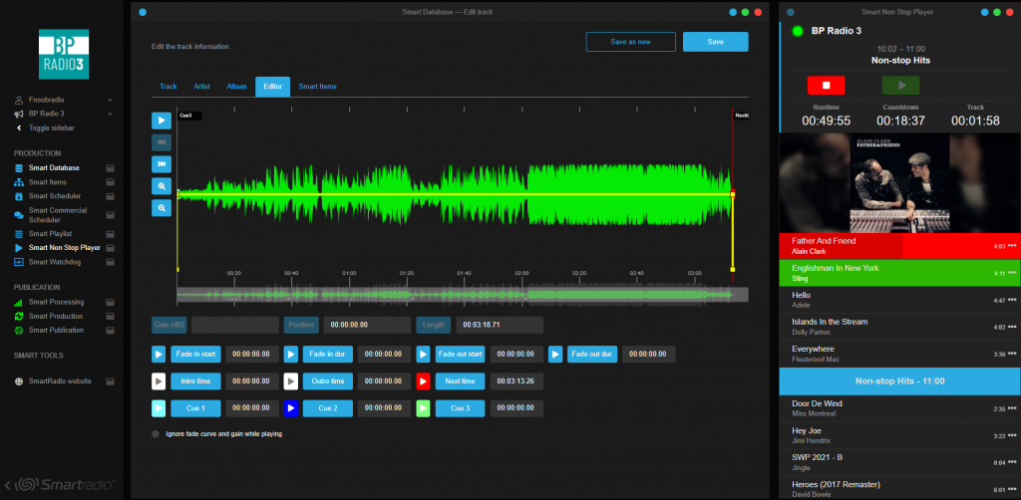
Task: Play from Fade in start point
Action: pos(159,355)
